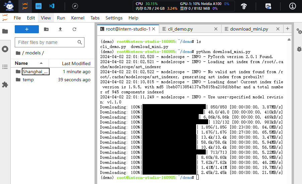Click the search magnifier in filter box
Viewport: 302px width, 184px height.
(x=79, y=42)
